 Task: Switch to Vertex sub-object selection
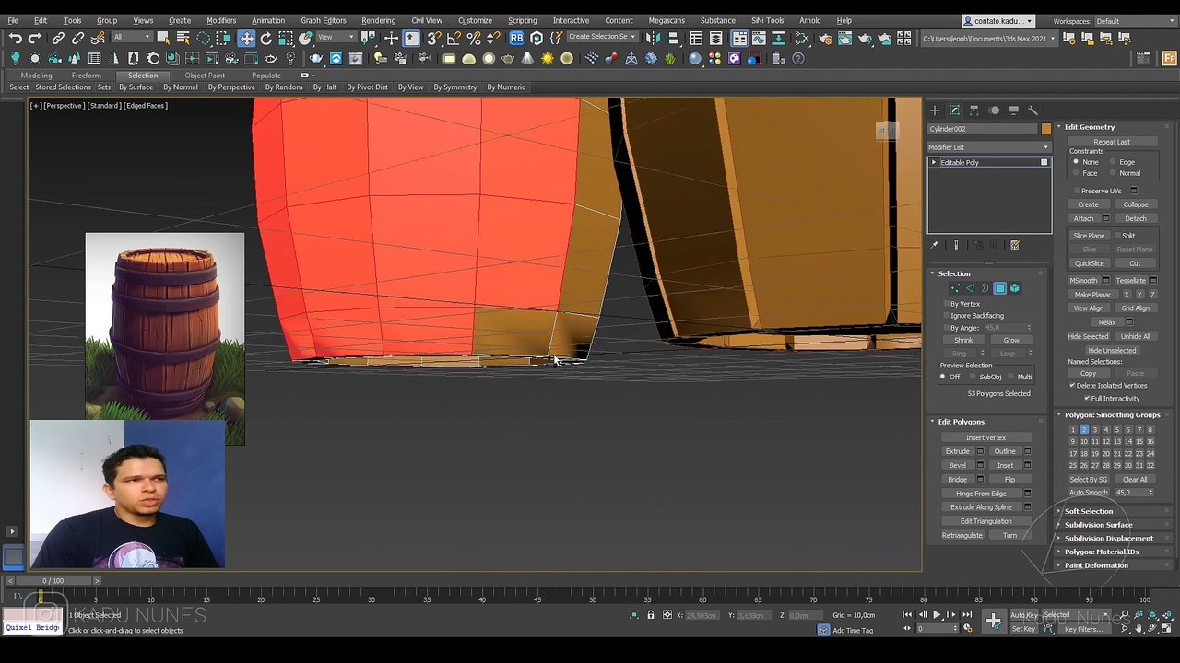[x=955, y=288]
